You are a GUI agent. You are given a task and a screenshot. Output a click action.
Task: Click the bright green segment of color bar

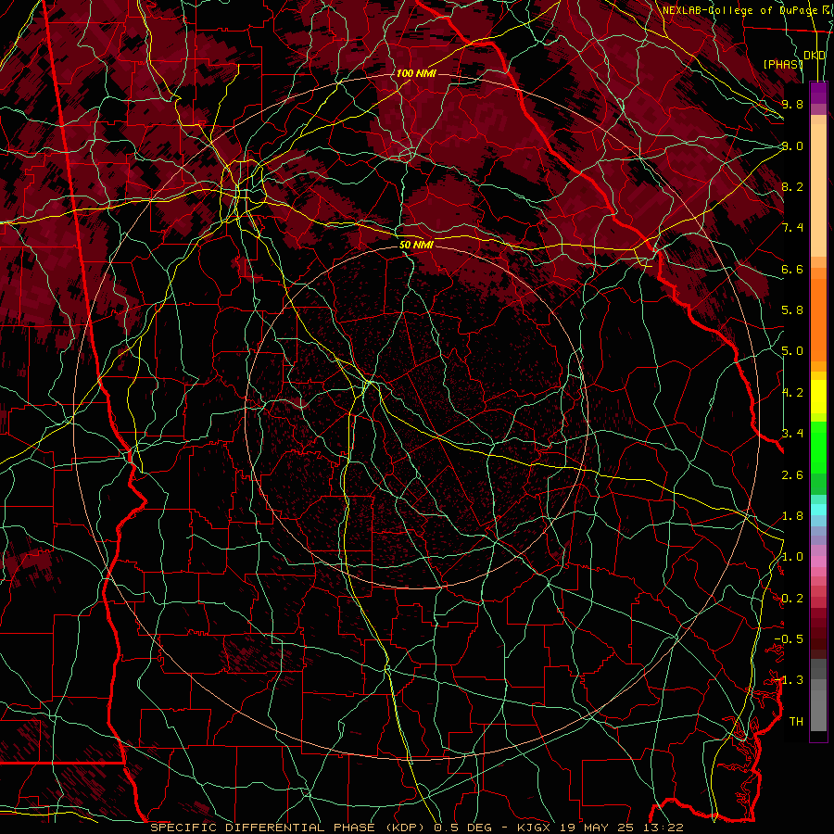click(818, 447)
